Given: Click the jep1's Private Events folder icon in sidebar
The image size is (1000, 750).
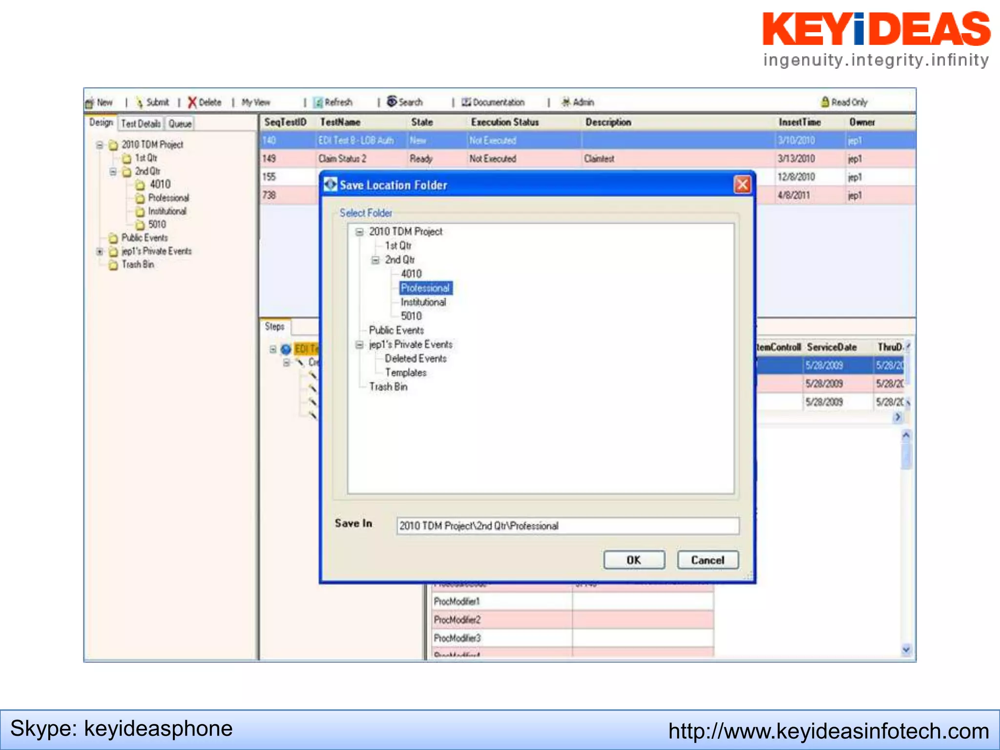Looking at the screenshot, I should coord(113,252).
